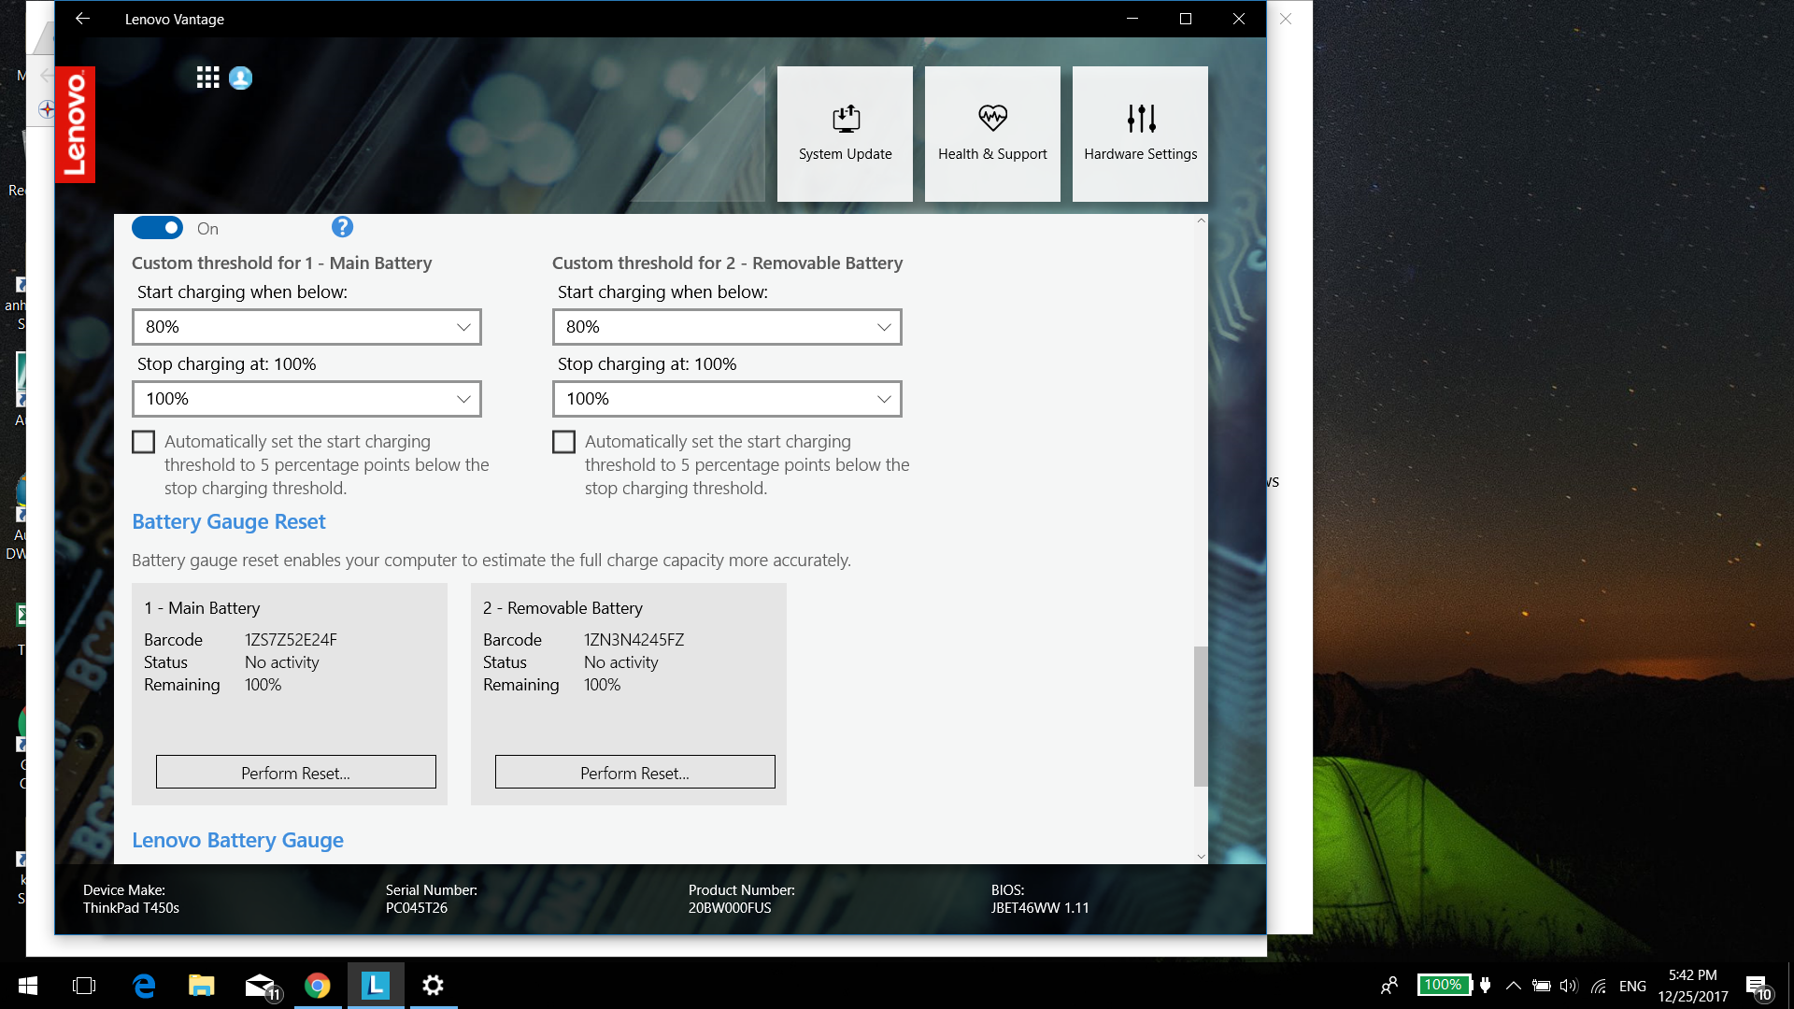Select Lenovo Vantage taskbar icon
Screen dimensions: 1794x1009
click(376, 986)
